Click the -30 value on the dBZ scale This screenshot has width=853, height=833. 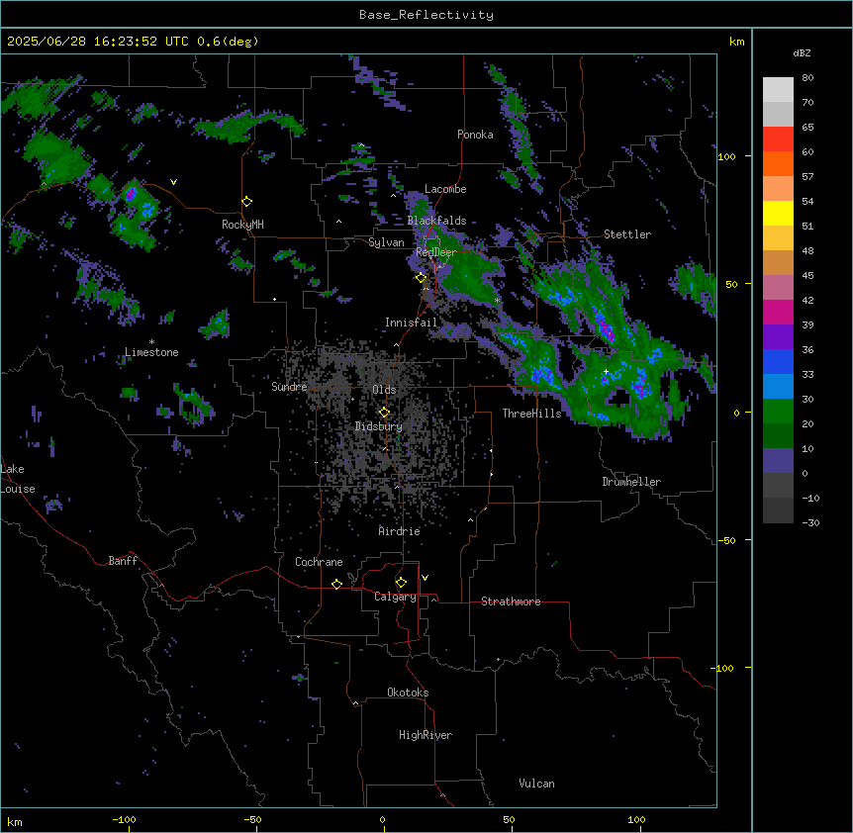(x=810, y=522)
